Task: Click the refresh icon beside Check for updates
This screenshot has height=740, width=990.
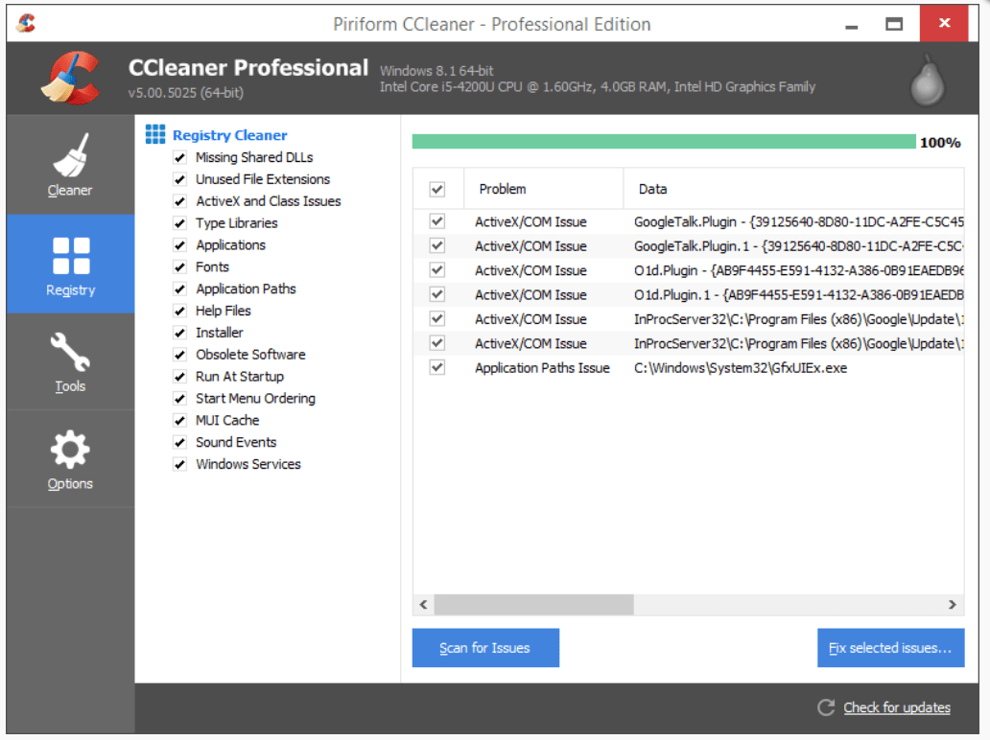Action: 826,707
